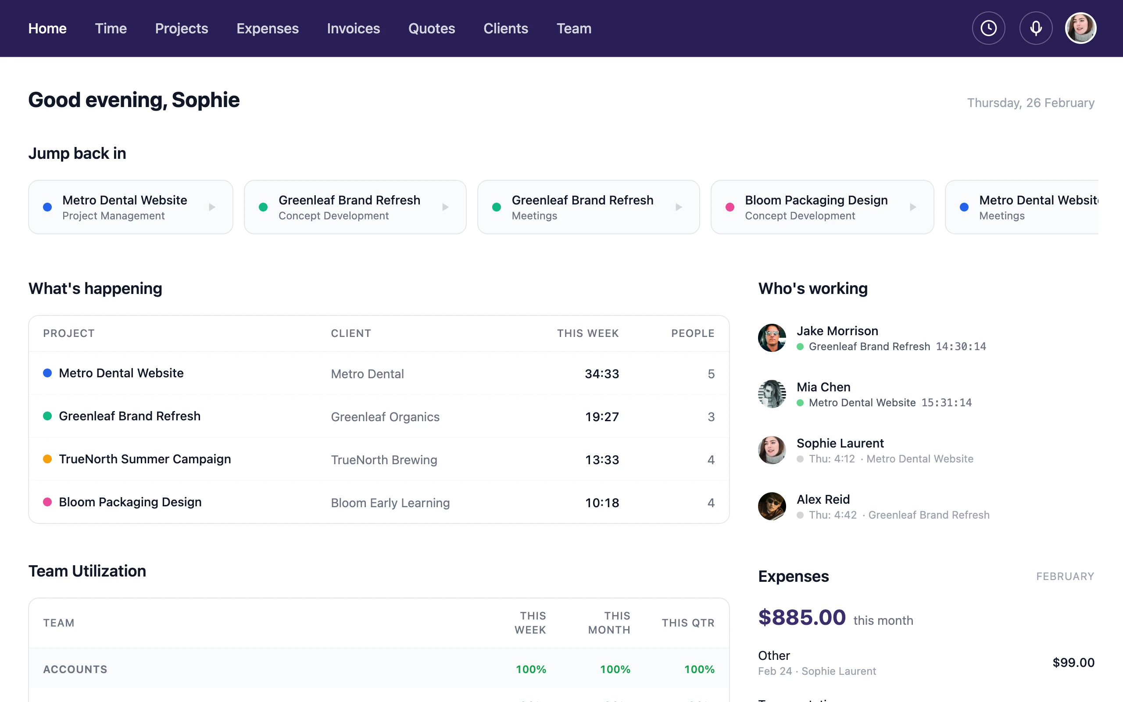Image resolution: width=1123 pixels, height=702 pixels.
Task: Open the Metro Dental Website project row
Action: [x=121, y=373]
